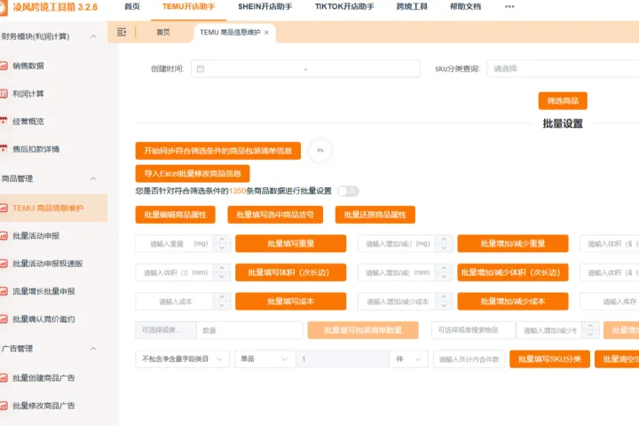Close the TEMU 商品信息维护 tab

(266, 33)
